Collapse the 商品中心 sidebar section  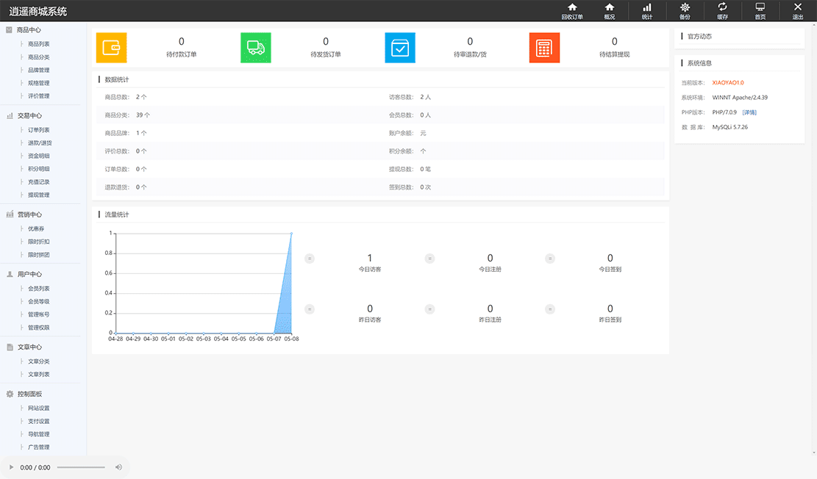coord(29,30)
